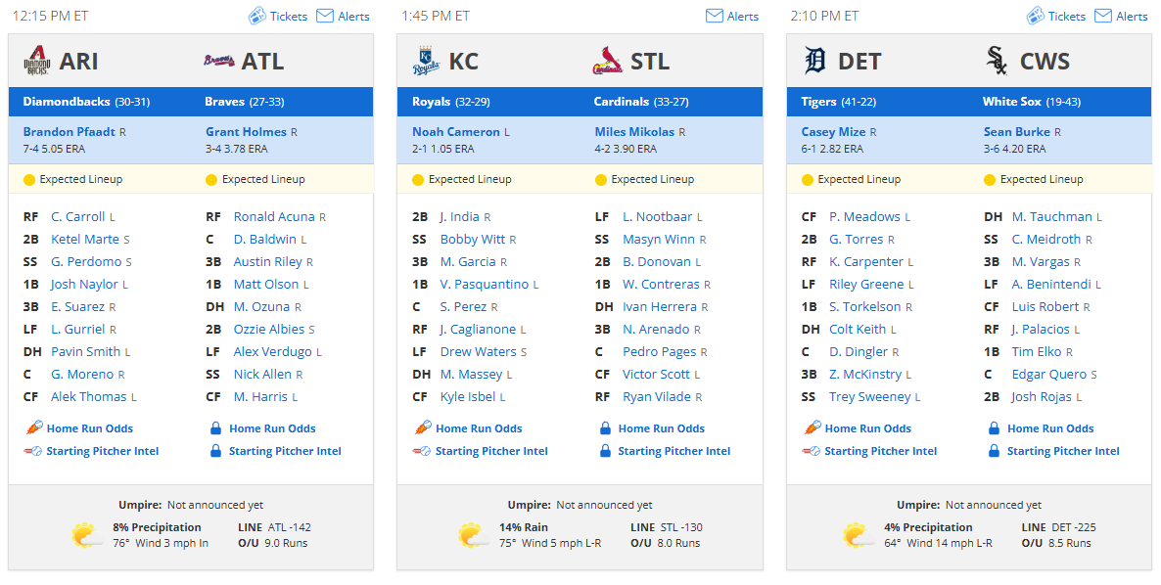Open the locked White Sox Starting Pitcher Intel

coord(1063,451)
